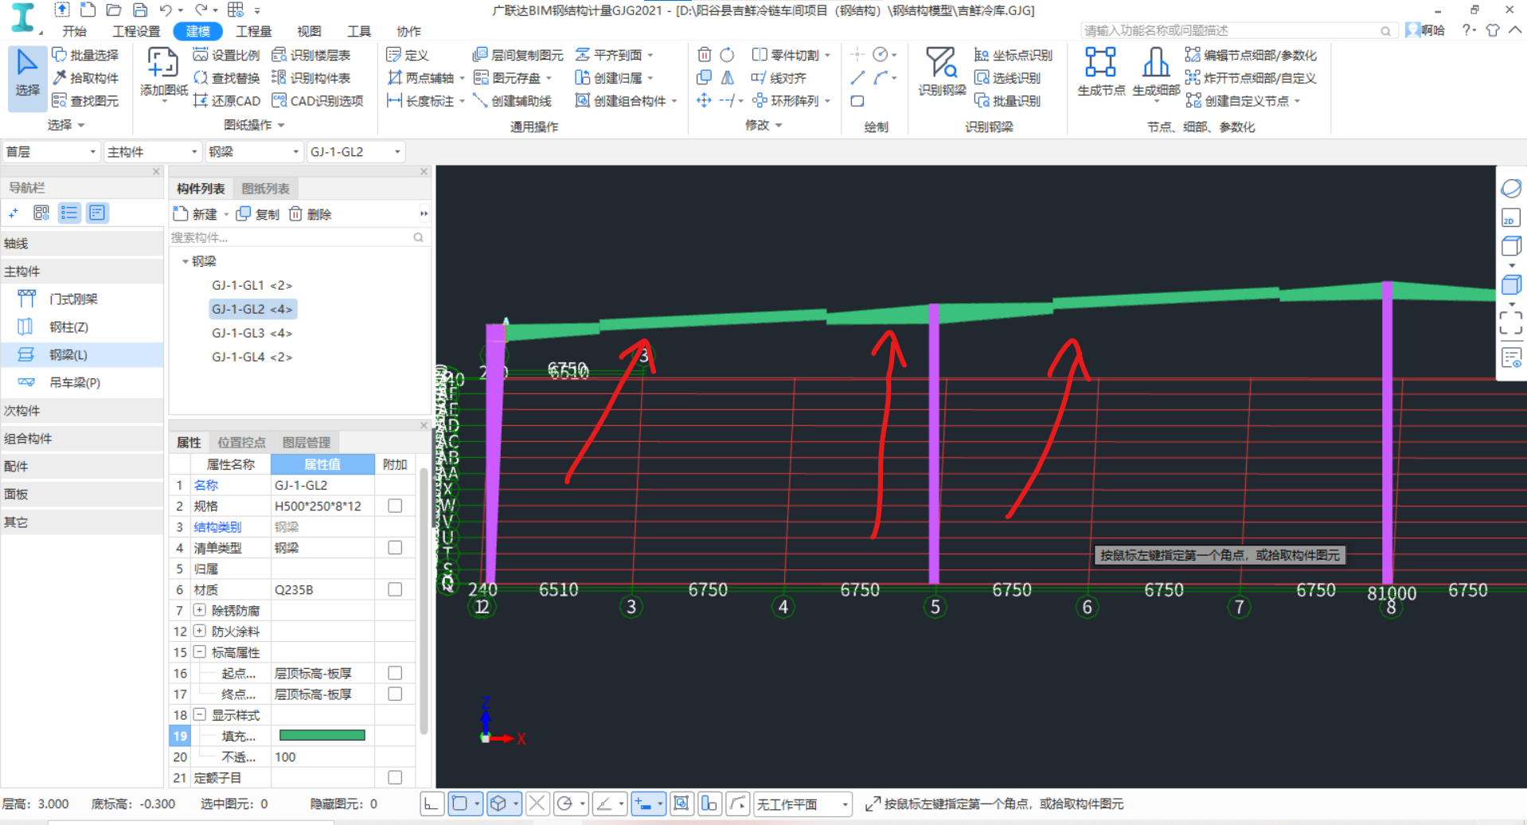
Task: Toggle the detail view button in 导航栏
Action: (97, 213)
